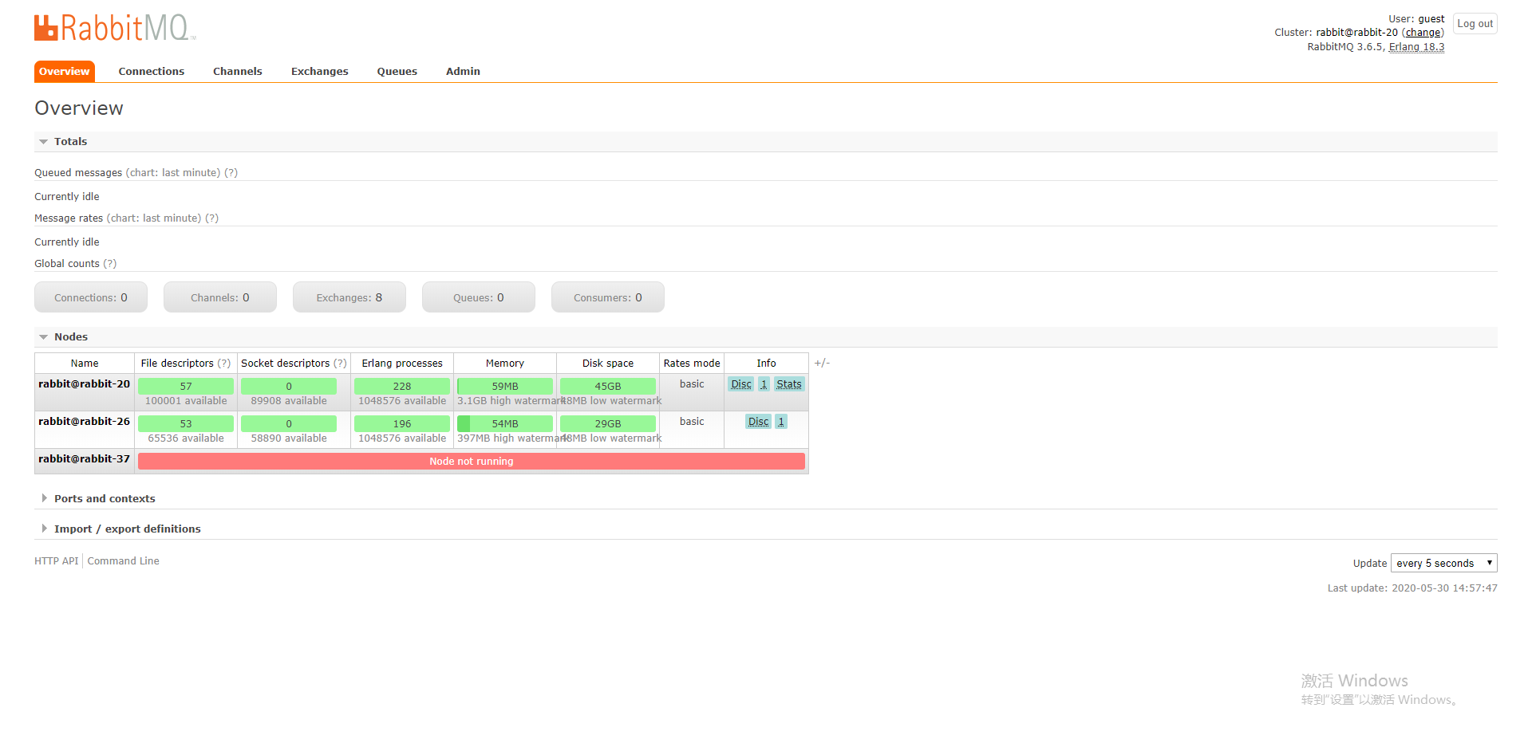This screenshot has height=747, width=1532.
Task: Click file descriptors value 57
Action: 186,387
